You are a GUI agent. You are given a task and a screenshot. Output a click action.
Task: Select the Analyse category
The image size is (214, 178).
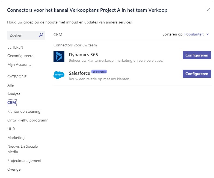14,94
